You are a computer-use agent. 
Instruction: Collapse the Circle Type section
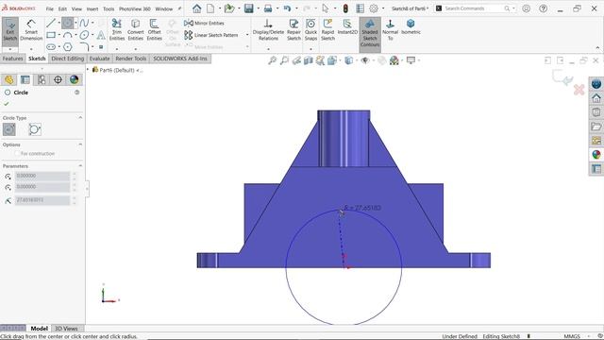80,117
